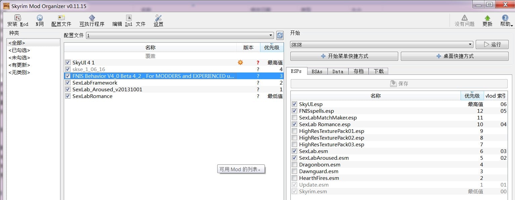Select the HighResTexturePack03.esp plugin row

(399, 144)
